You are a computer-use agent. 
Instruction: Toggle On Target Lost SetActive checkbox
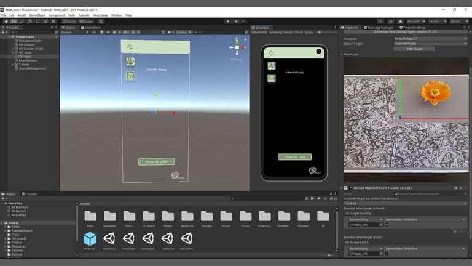coord(387,253)
